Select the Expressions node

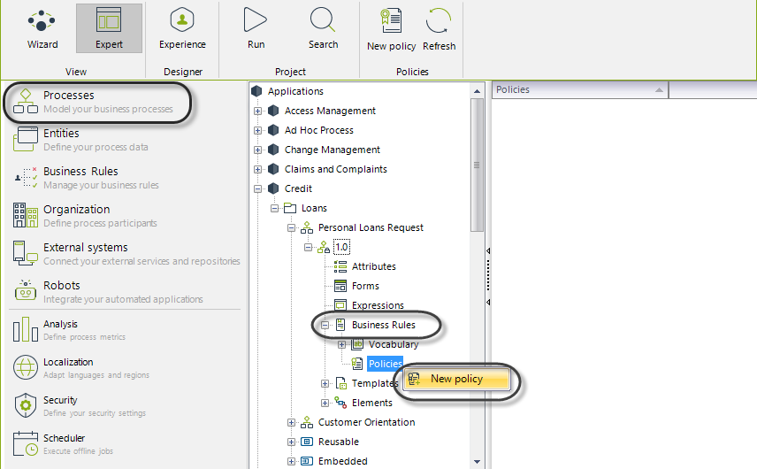[377, 305]
